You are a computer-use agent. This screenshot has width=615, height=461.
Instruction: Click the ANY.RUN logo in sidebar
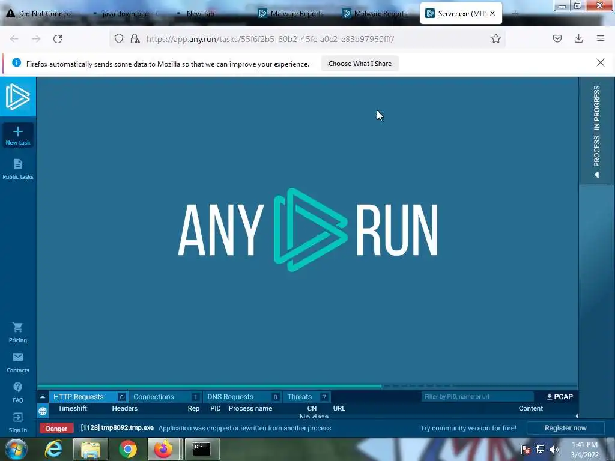pos(17,97)
